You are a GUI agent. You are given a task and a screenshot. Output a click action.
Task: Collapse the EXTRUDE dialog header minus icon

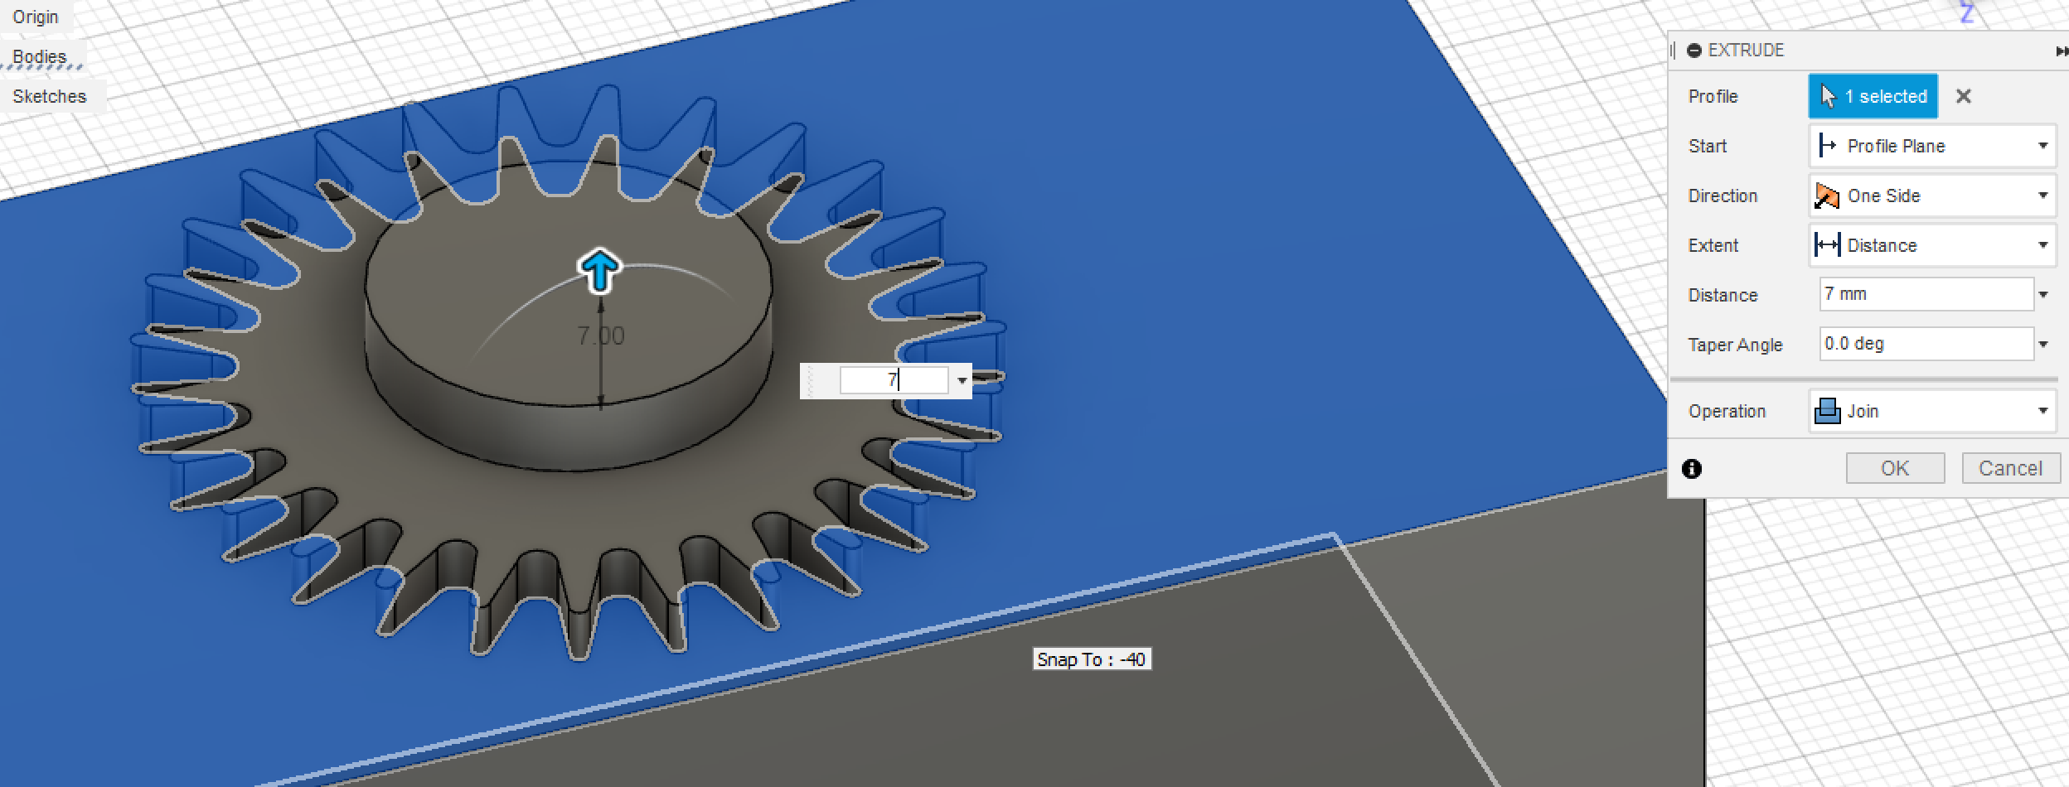point(1694,51)
